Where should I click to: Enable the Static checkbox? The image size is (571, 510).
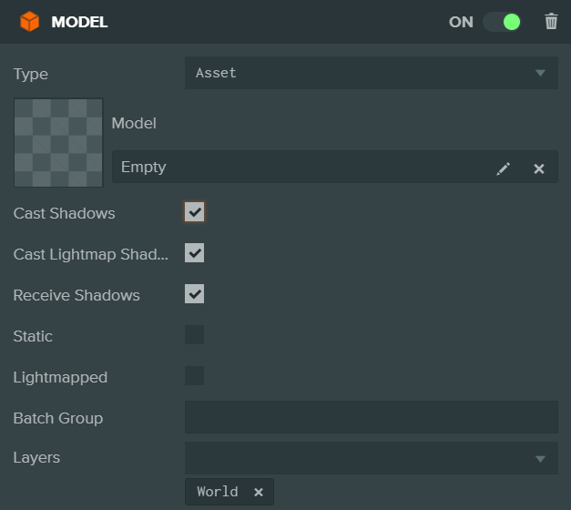(194, 335)
